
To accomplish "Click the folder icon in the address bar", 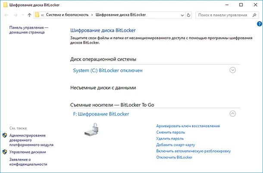I will (x=37, y=15).
